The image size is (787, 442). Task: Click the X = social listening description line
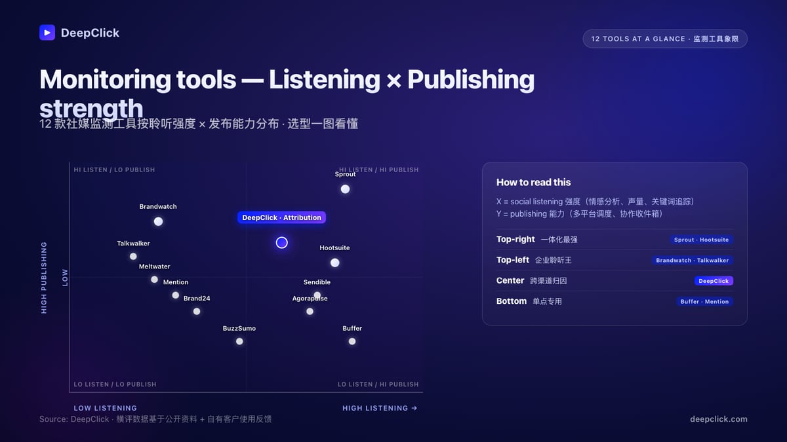click(595, 202)
